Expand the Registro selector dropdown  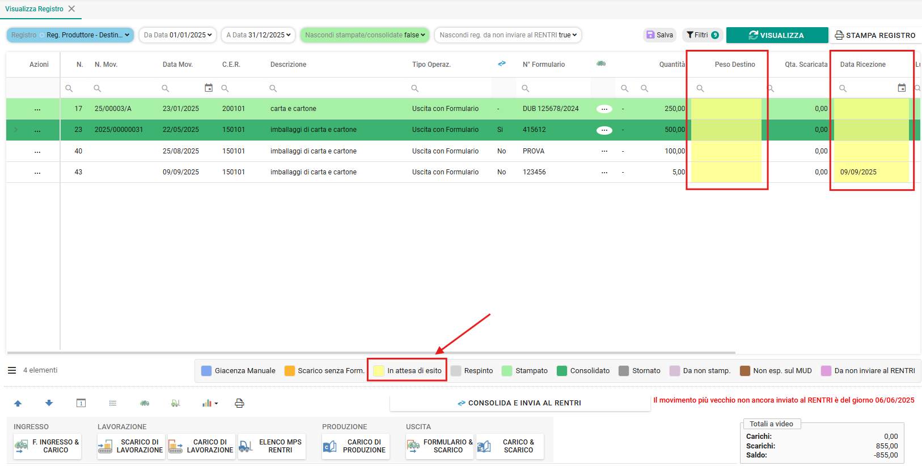[70, 35]
